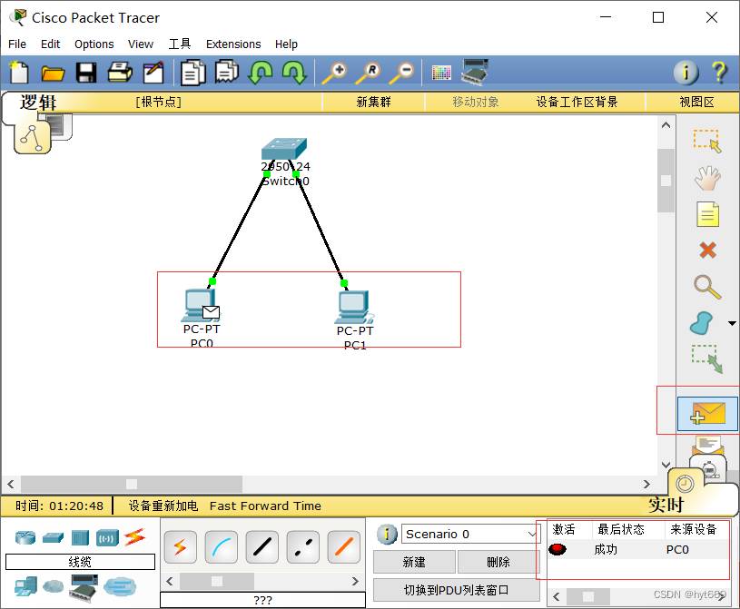
Task: Open the File menu
Action: pos(17,44)
